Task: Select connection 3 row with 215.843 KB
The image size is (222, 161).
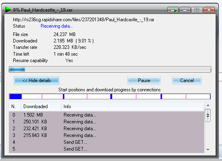Action: (x=107, y=135)
